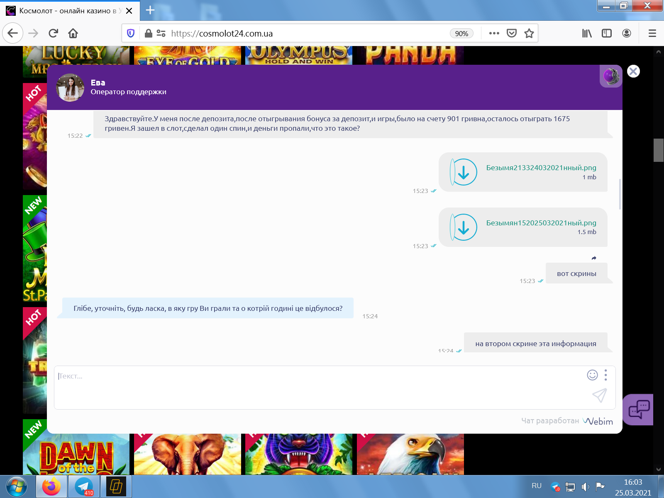Open Olympus Hold and Win game
Screen dimensions: 664x498
(x=299, y=56)
